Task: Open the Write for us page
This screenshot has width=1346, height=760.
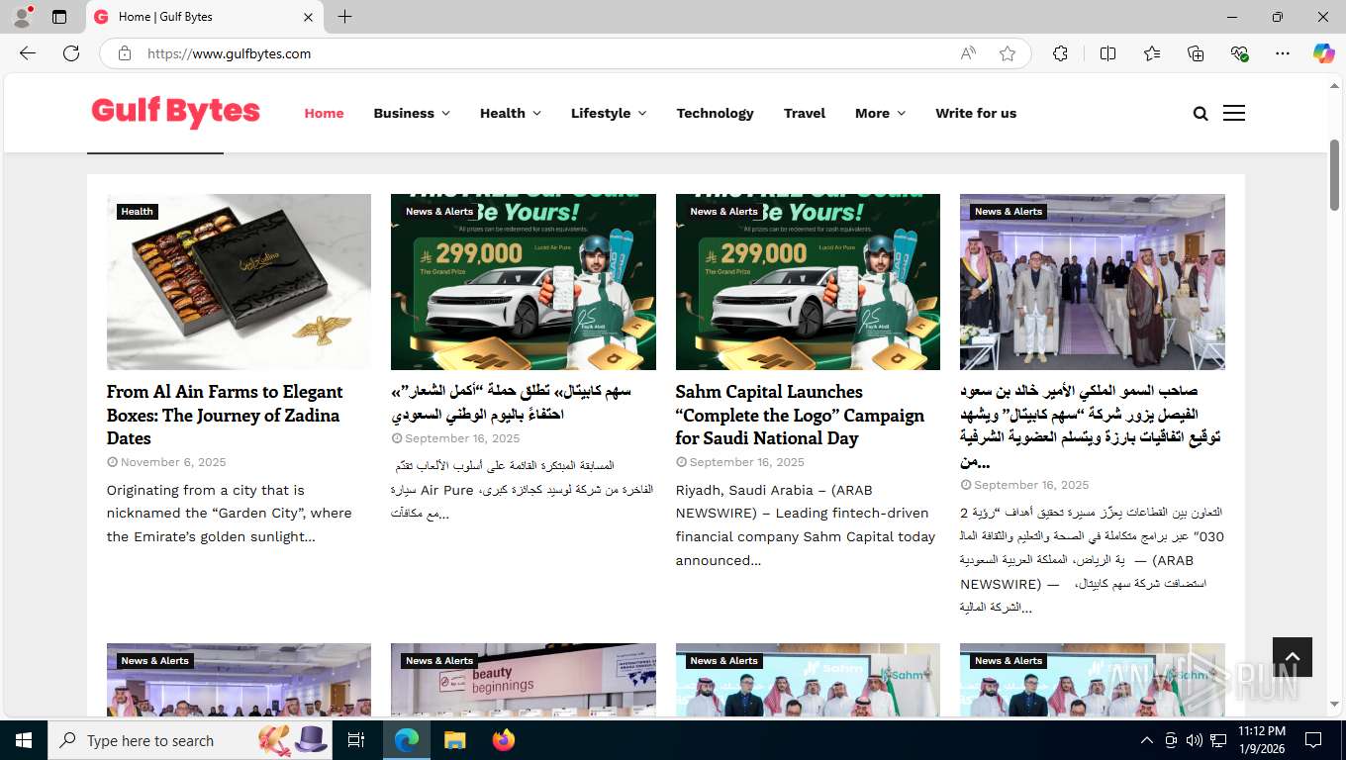Action: (x=976, y=113)
